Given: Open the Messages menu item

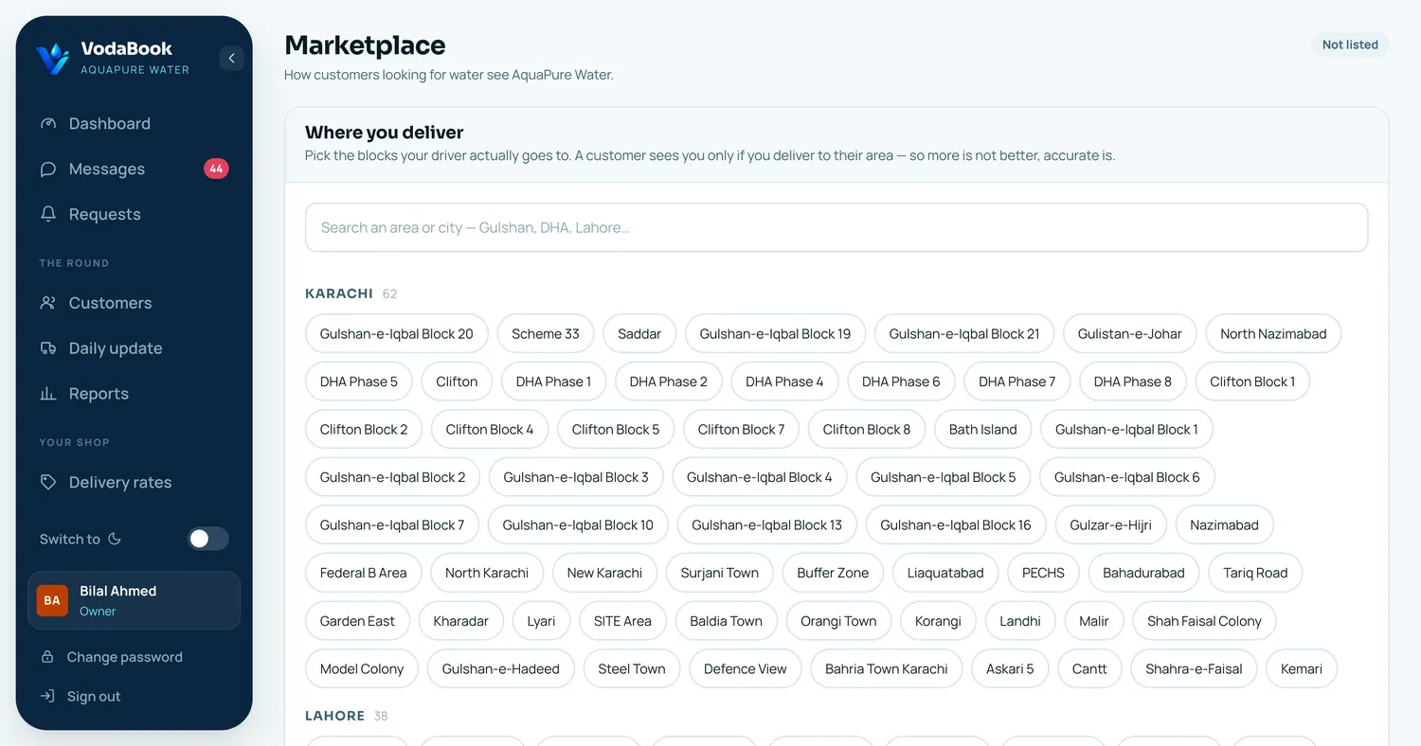Looking at the screenshot, I should tap(135, 169).
